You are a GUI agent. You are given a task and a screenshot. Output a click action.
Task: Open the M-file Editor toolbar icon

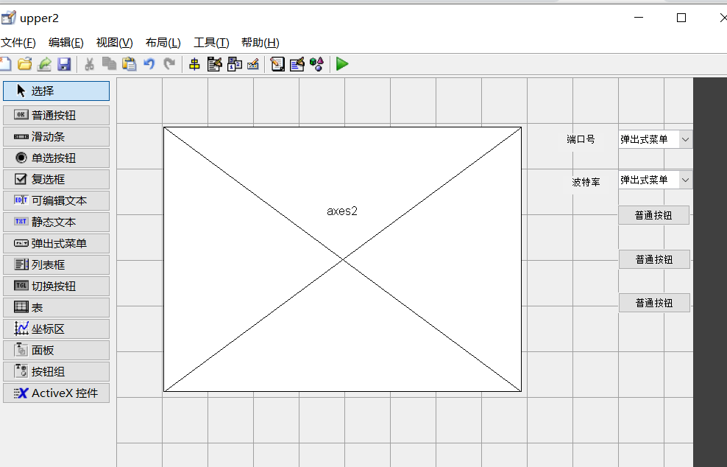tap(277, 64)
